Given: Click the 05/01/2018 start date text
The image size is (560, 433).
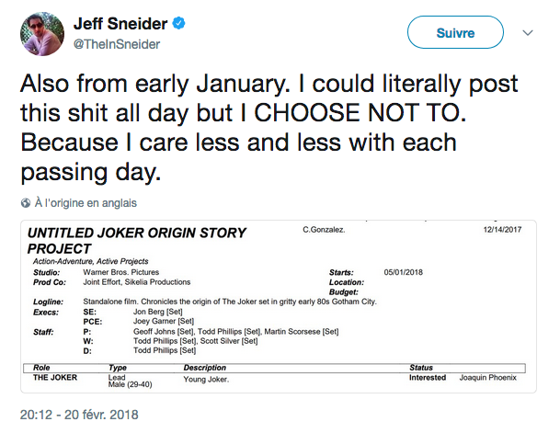Looking at the screenshot, I should [x=403, y=272].
